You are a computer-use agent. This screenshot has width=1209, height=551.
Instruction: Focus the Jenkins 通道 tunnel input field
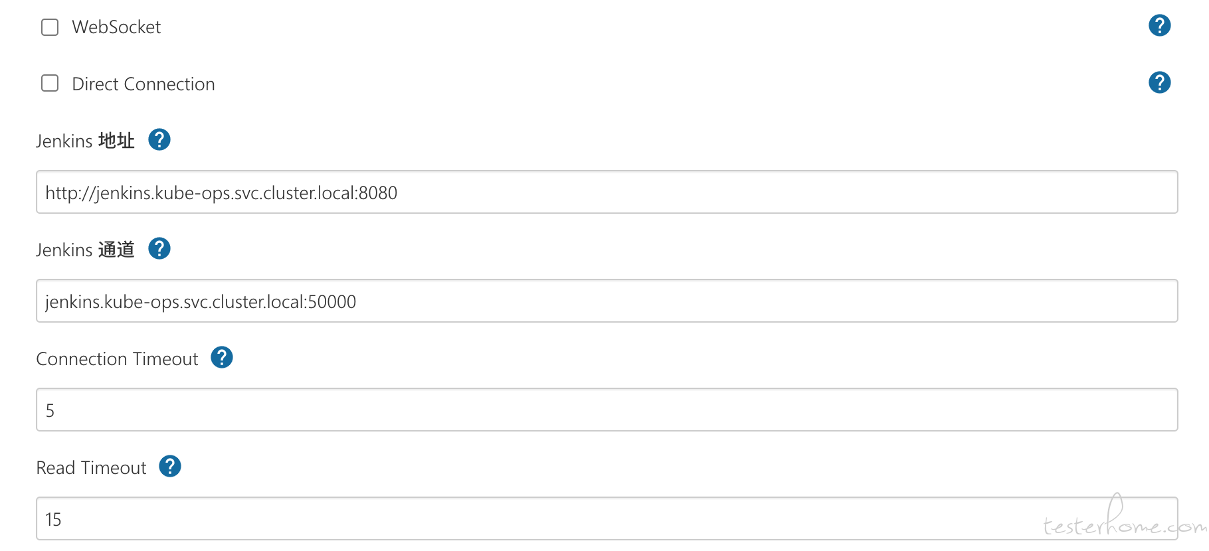(x=607, y=301)
